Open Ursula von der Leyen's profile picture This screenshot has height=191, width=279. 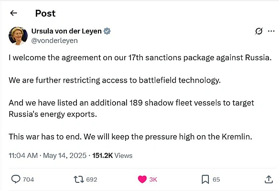pyautogui.click(x=18, y=36)
